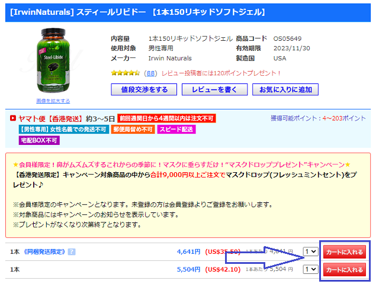Click the レビュー投稿者には120ポイントプレゼント text
379x284 pixels.
coord(221,73)
